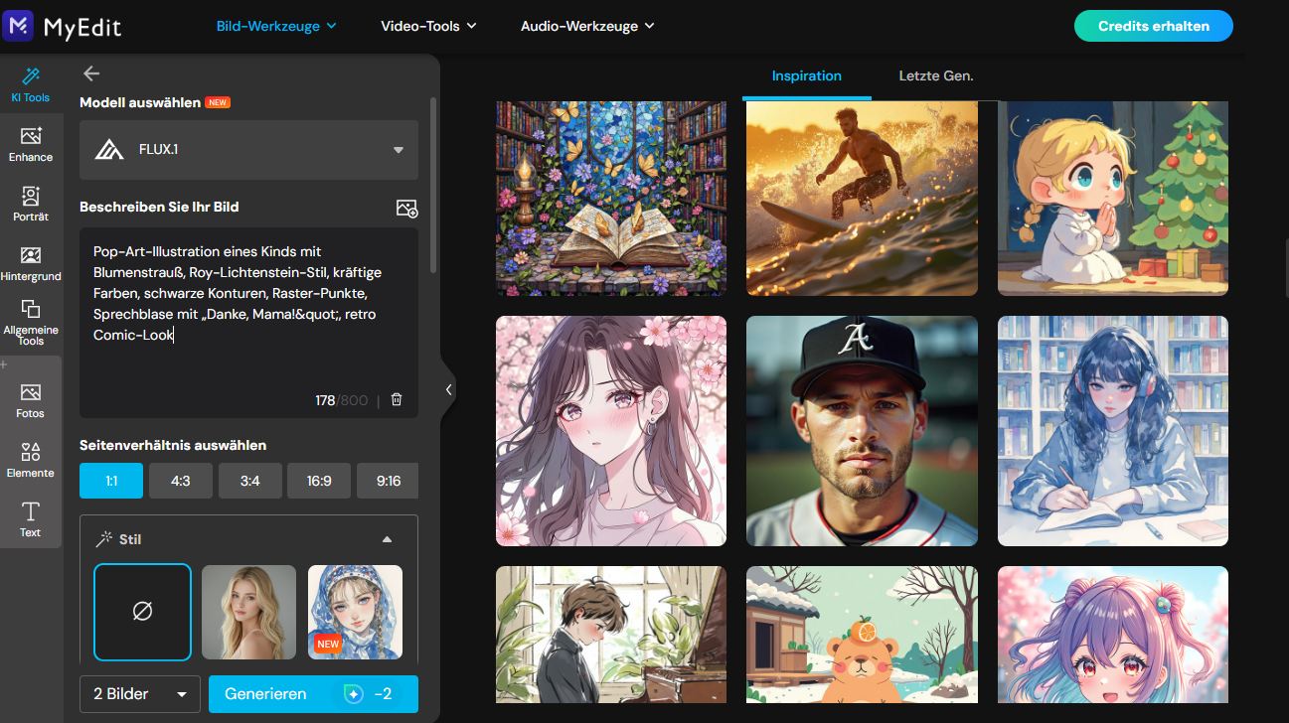This screenshot has height=723, width=1289.
Task: Choose the NEW blue hooded girl style
Action: coord(355,612)
